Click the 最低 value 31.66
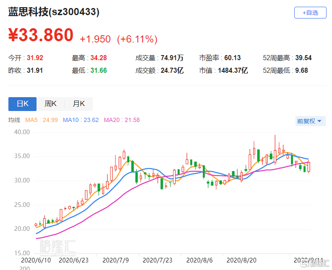The width and height of the screenshot is (332, 270). (99, 70)
